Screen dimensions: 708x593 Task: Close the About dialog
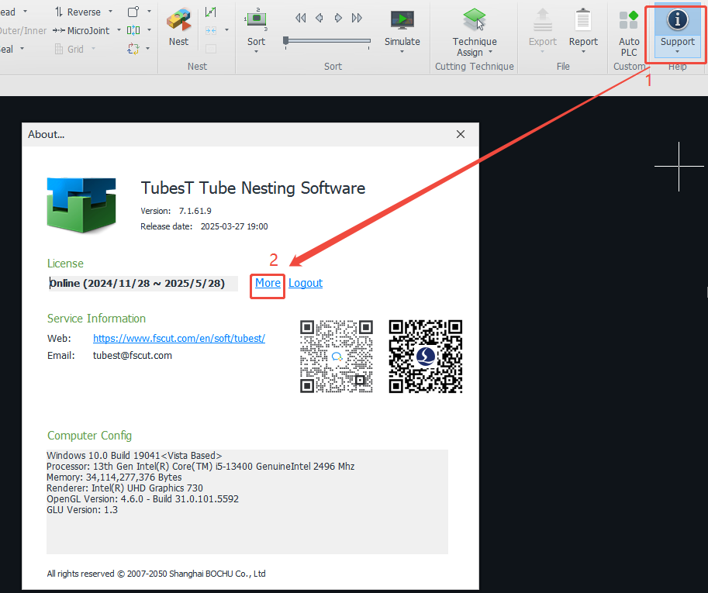pos(461,134)
